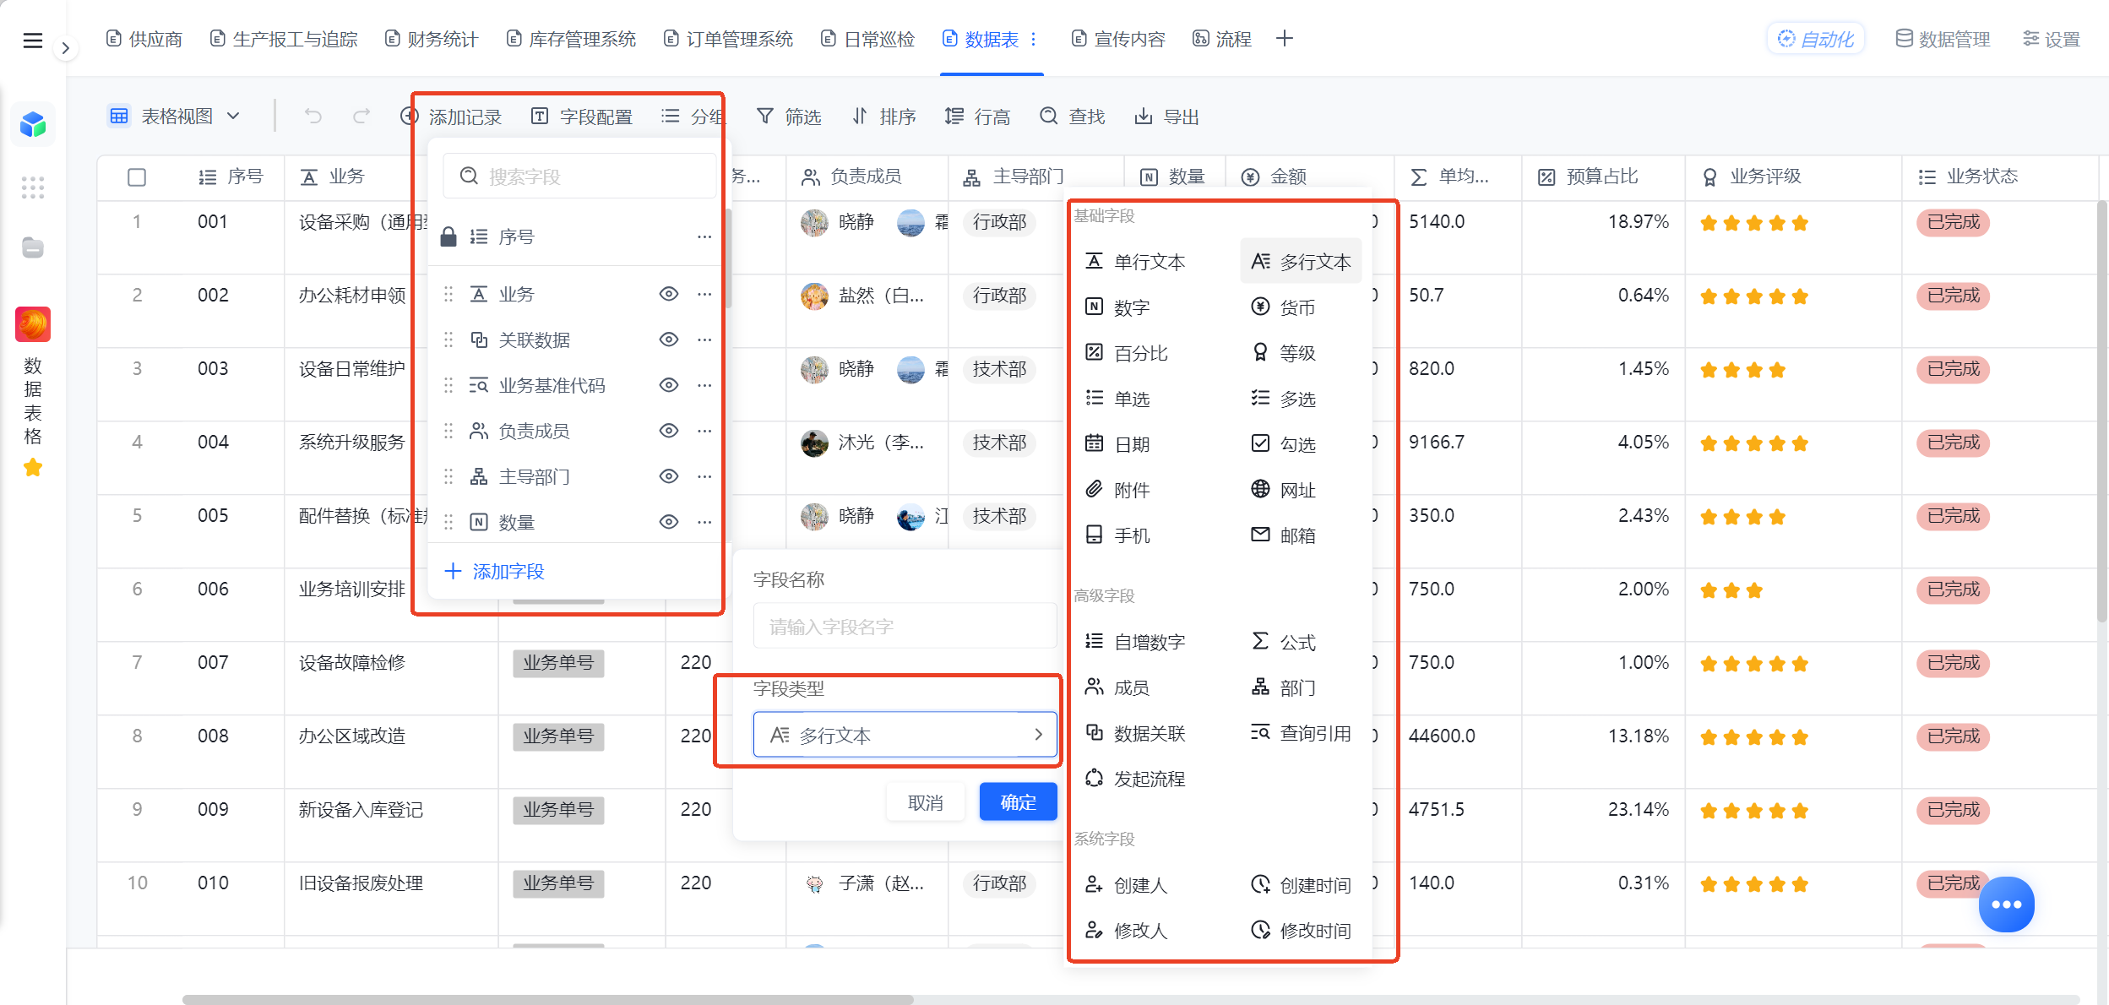Expand the 表格视图 dropdown
Screen dimensions: 2109x1005
click(175, 116)
